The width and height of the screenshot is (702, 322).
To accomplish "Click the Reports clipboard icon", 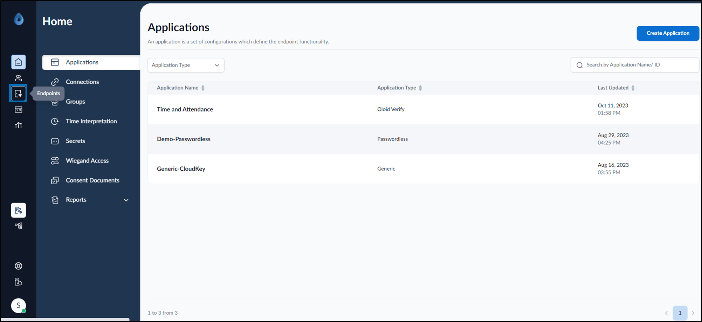I will [55, 200].
